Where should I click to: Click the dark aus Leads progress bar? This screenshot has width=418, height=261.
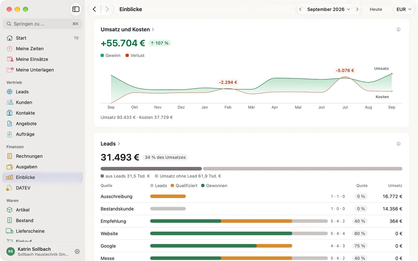tap(151, 169)
